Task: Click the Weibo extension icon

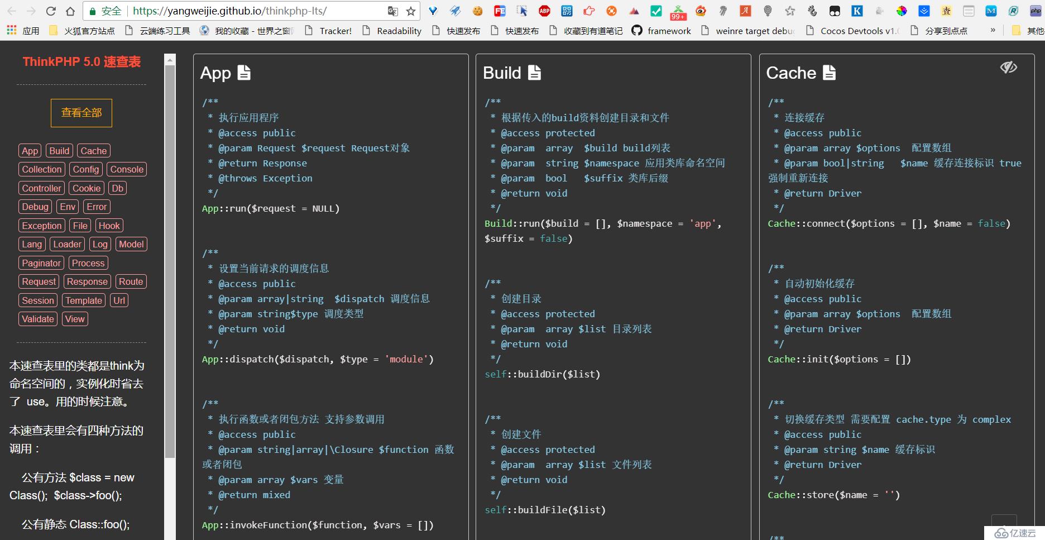Action: coord(701,11)
